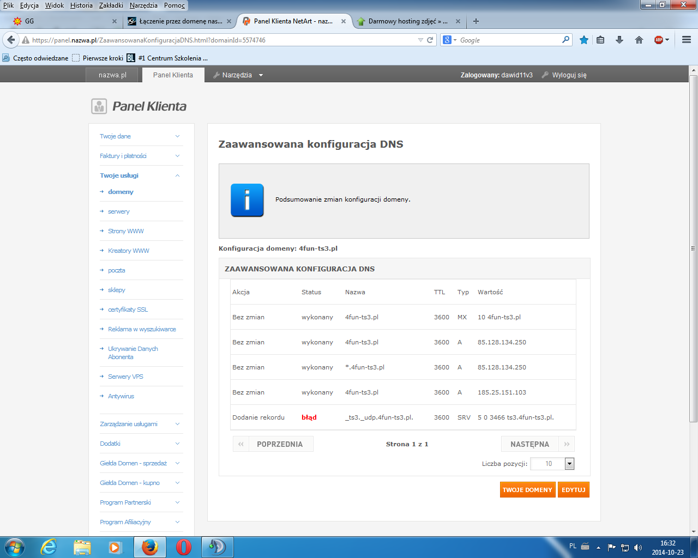
Task: Launch Internet Explorer from taskbar
Action: click(49, 547)
